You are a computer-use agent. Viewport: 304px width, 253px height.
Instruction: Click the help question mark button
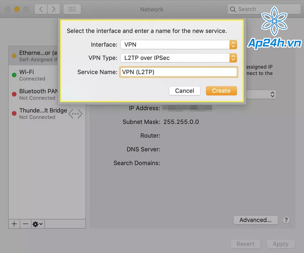pyautogui.click(x=286, y=220)
